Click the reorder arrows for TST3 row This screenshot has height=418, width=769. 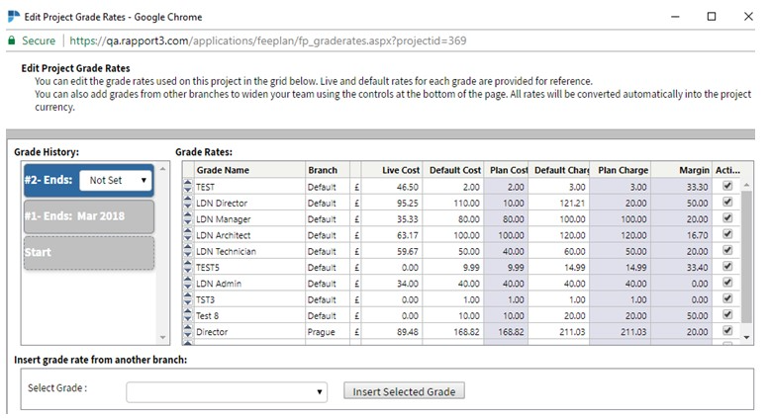(x=188, y=299)
